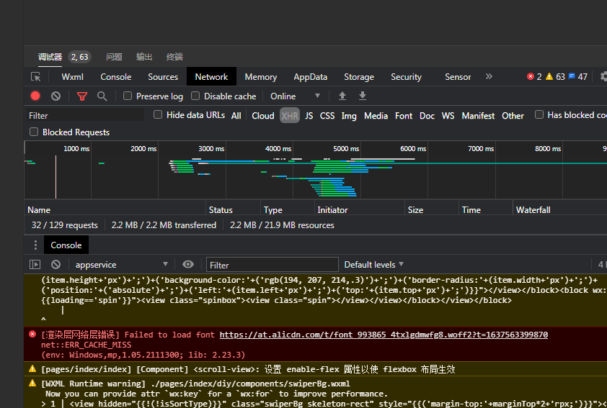Select 终端 panel tab
The width and height of the screenshot is (607, 408).
click(x=174, y=57)
